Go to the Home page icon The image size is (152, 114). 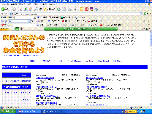[30, 9]
